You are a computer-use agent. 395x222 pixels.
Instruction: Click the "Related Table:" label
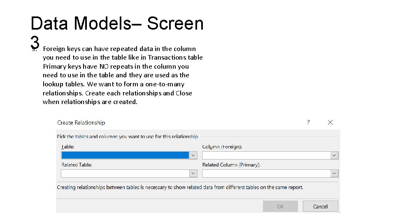(77, 165)
